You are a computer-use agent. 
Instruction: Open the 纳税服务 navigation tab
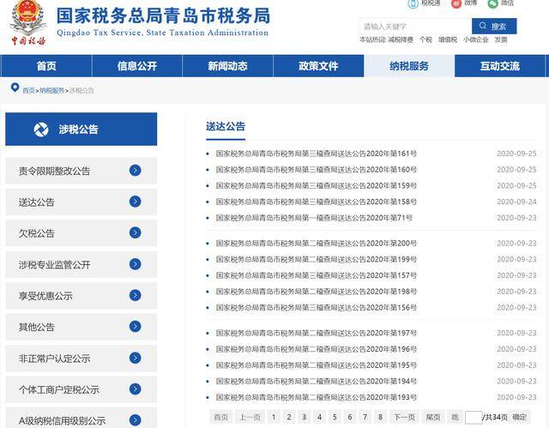tap(409, 66)
